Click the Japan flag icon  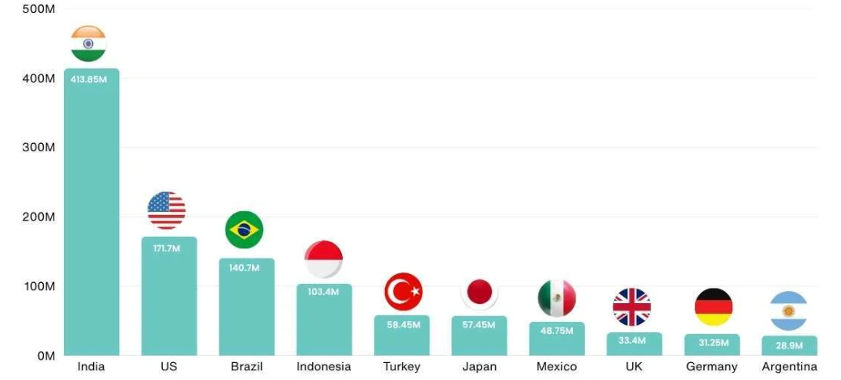[x=480, y=292]
